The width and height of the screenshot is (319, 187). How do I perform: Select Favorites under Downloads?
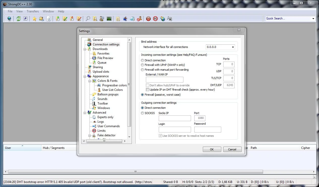(x=103, y=54)
